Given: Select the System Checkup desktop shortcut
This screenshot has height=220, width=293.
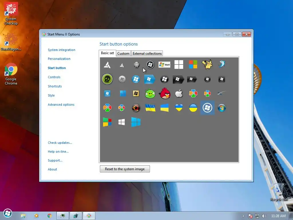Looking at the screenshot, I should [x=11, y=13].
